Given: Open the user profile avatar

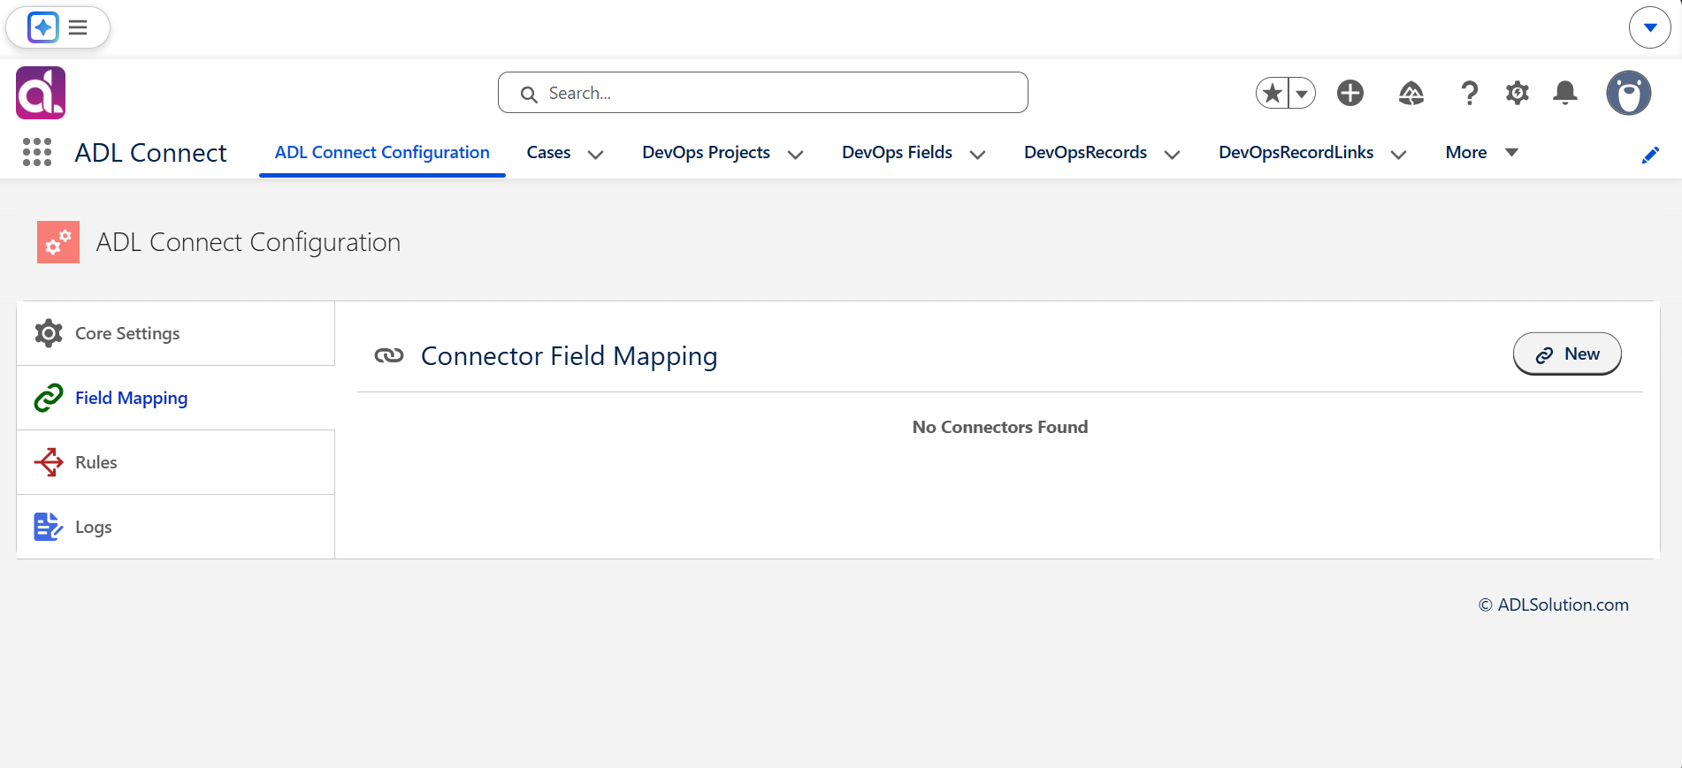Looking at the screenshot, I should (1629, 93).
